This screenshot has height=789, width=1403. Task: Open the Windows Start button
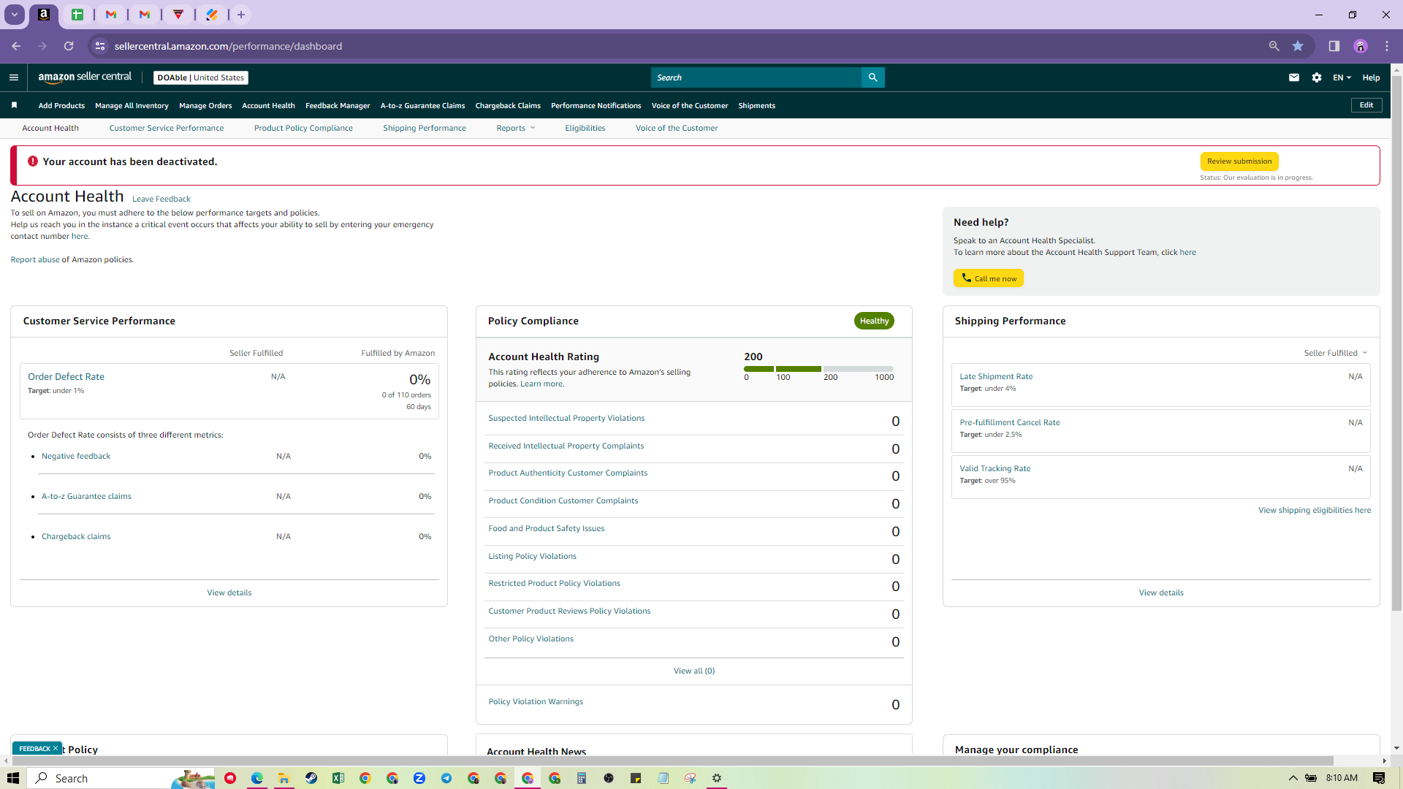[x=13, y=778]
